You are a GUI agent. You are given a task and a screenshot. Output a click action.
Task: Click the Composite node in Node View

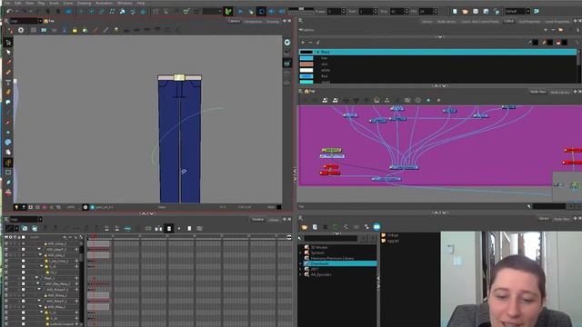(x=404, y=167)
